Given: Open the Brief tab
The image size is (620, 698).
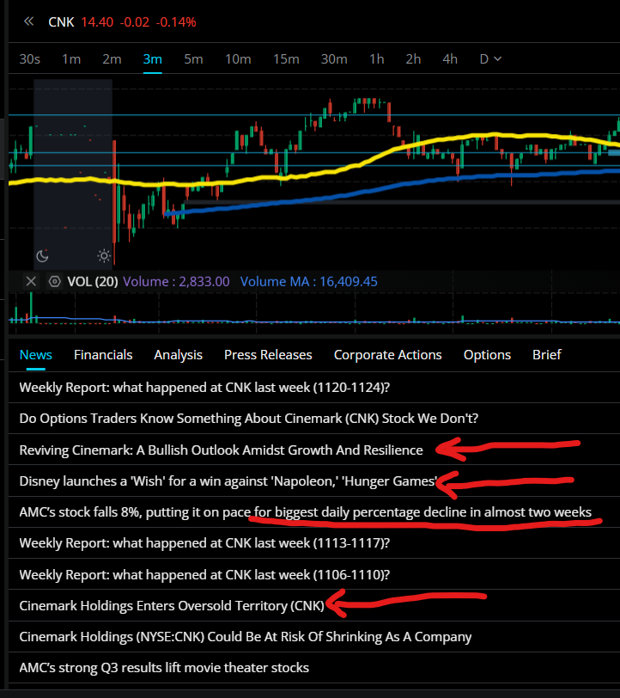Looking at the screenshot, I should tap(547, 355).
